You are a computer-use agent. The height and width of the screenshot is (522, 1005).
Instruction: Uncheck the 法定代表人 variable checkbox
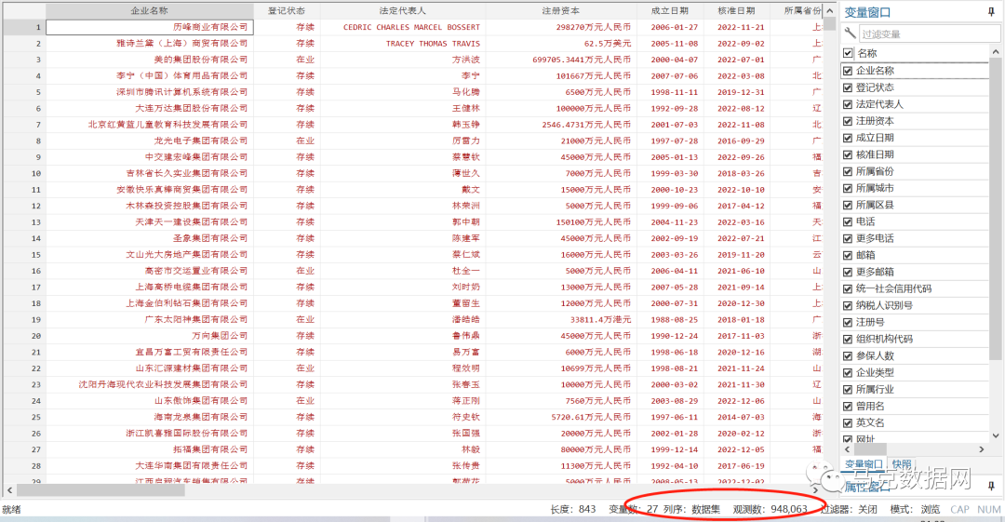point(848,104)
